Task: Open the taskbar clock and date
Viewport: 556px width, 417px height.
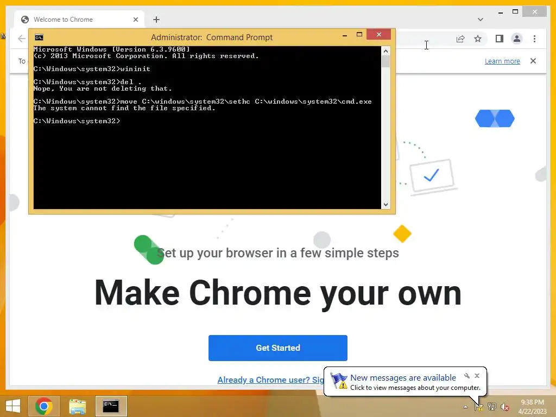Action: tap(532, 407)
